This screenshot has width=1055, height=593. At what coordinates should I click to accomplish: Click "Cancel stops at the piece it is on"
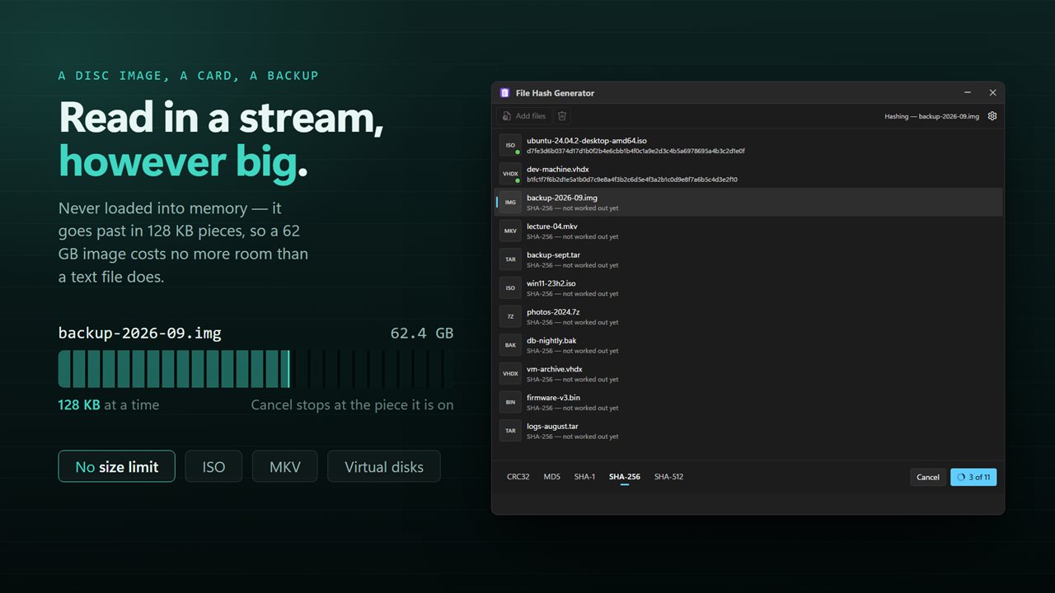pos(352,404)
